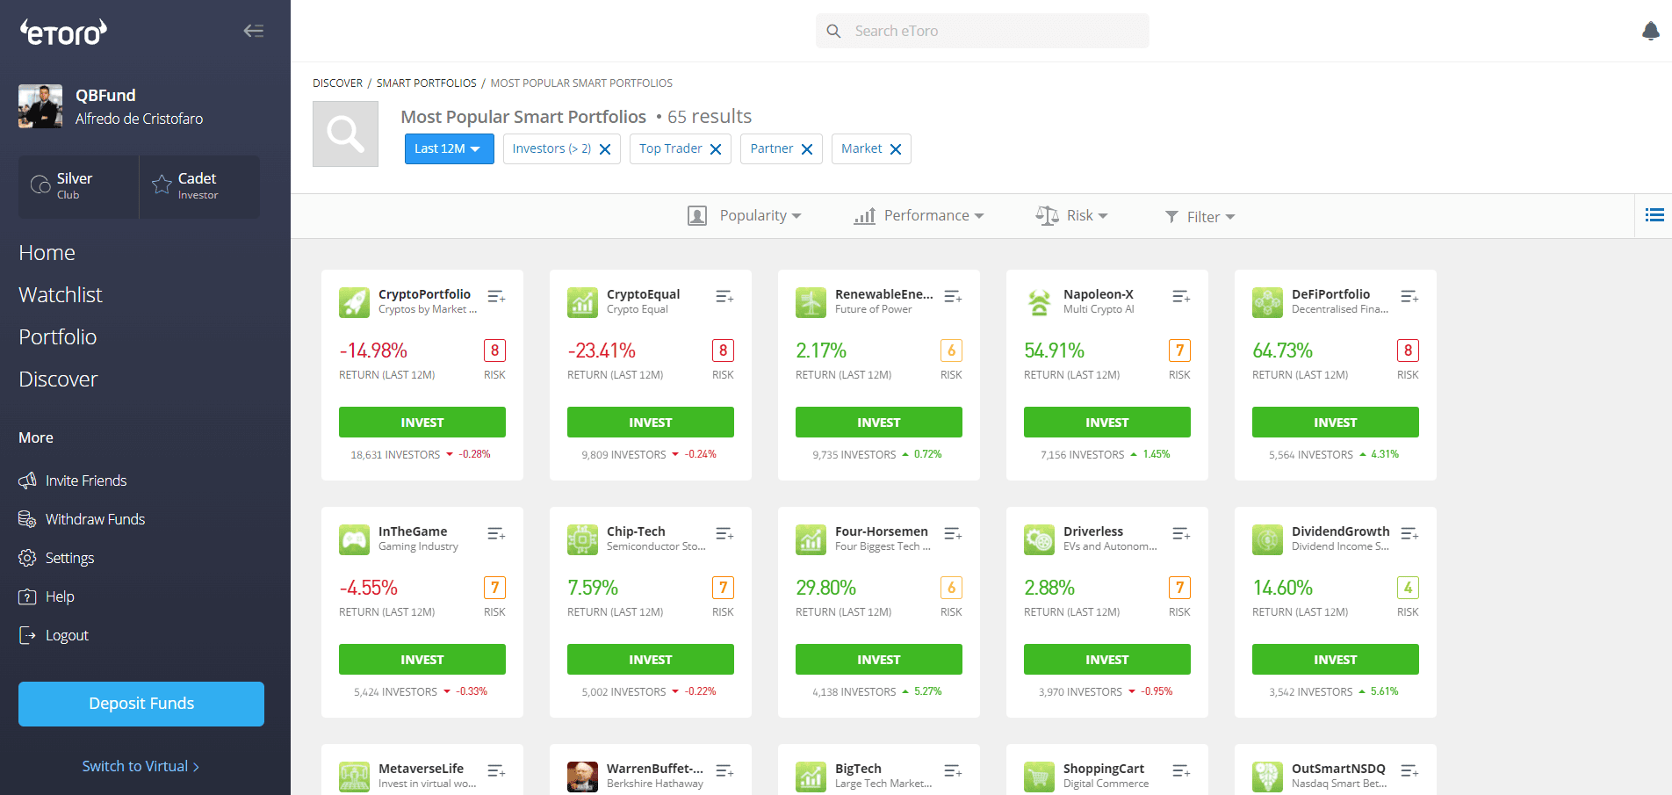Open Driverless logo icon
The width and height of the screenshot is (1672, 795).
(1039, 539)
